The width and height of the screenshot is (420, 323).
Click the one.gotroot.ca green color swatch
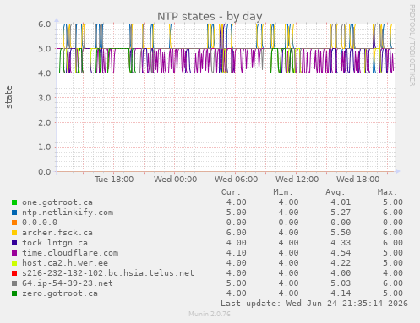click(14, 202)
